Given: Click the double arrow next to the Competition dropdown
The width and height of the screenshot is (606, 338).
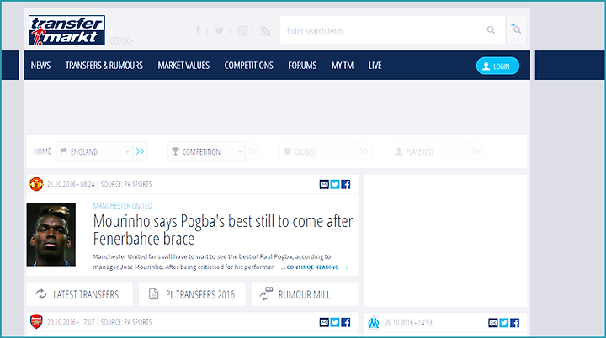Looking at the screenshot, I should [x=252, y=151].
